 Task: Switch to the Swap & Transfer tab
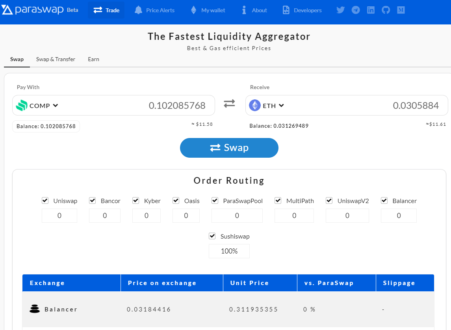pos(56,59)
